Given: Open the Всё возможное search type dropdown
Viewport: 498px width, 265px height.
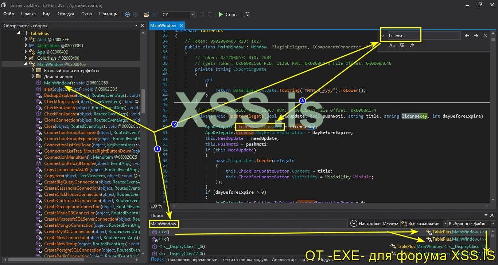Looking at the screenshot, I should pyautogui.click(x=424, y=224).
